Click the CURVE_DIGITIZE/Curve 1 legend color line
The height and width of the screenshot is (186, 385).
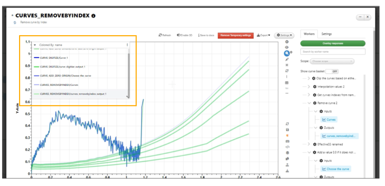[x=37, y=58]
